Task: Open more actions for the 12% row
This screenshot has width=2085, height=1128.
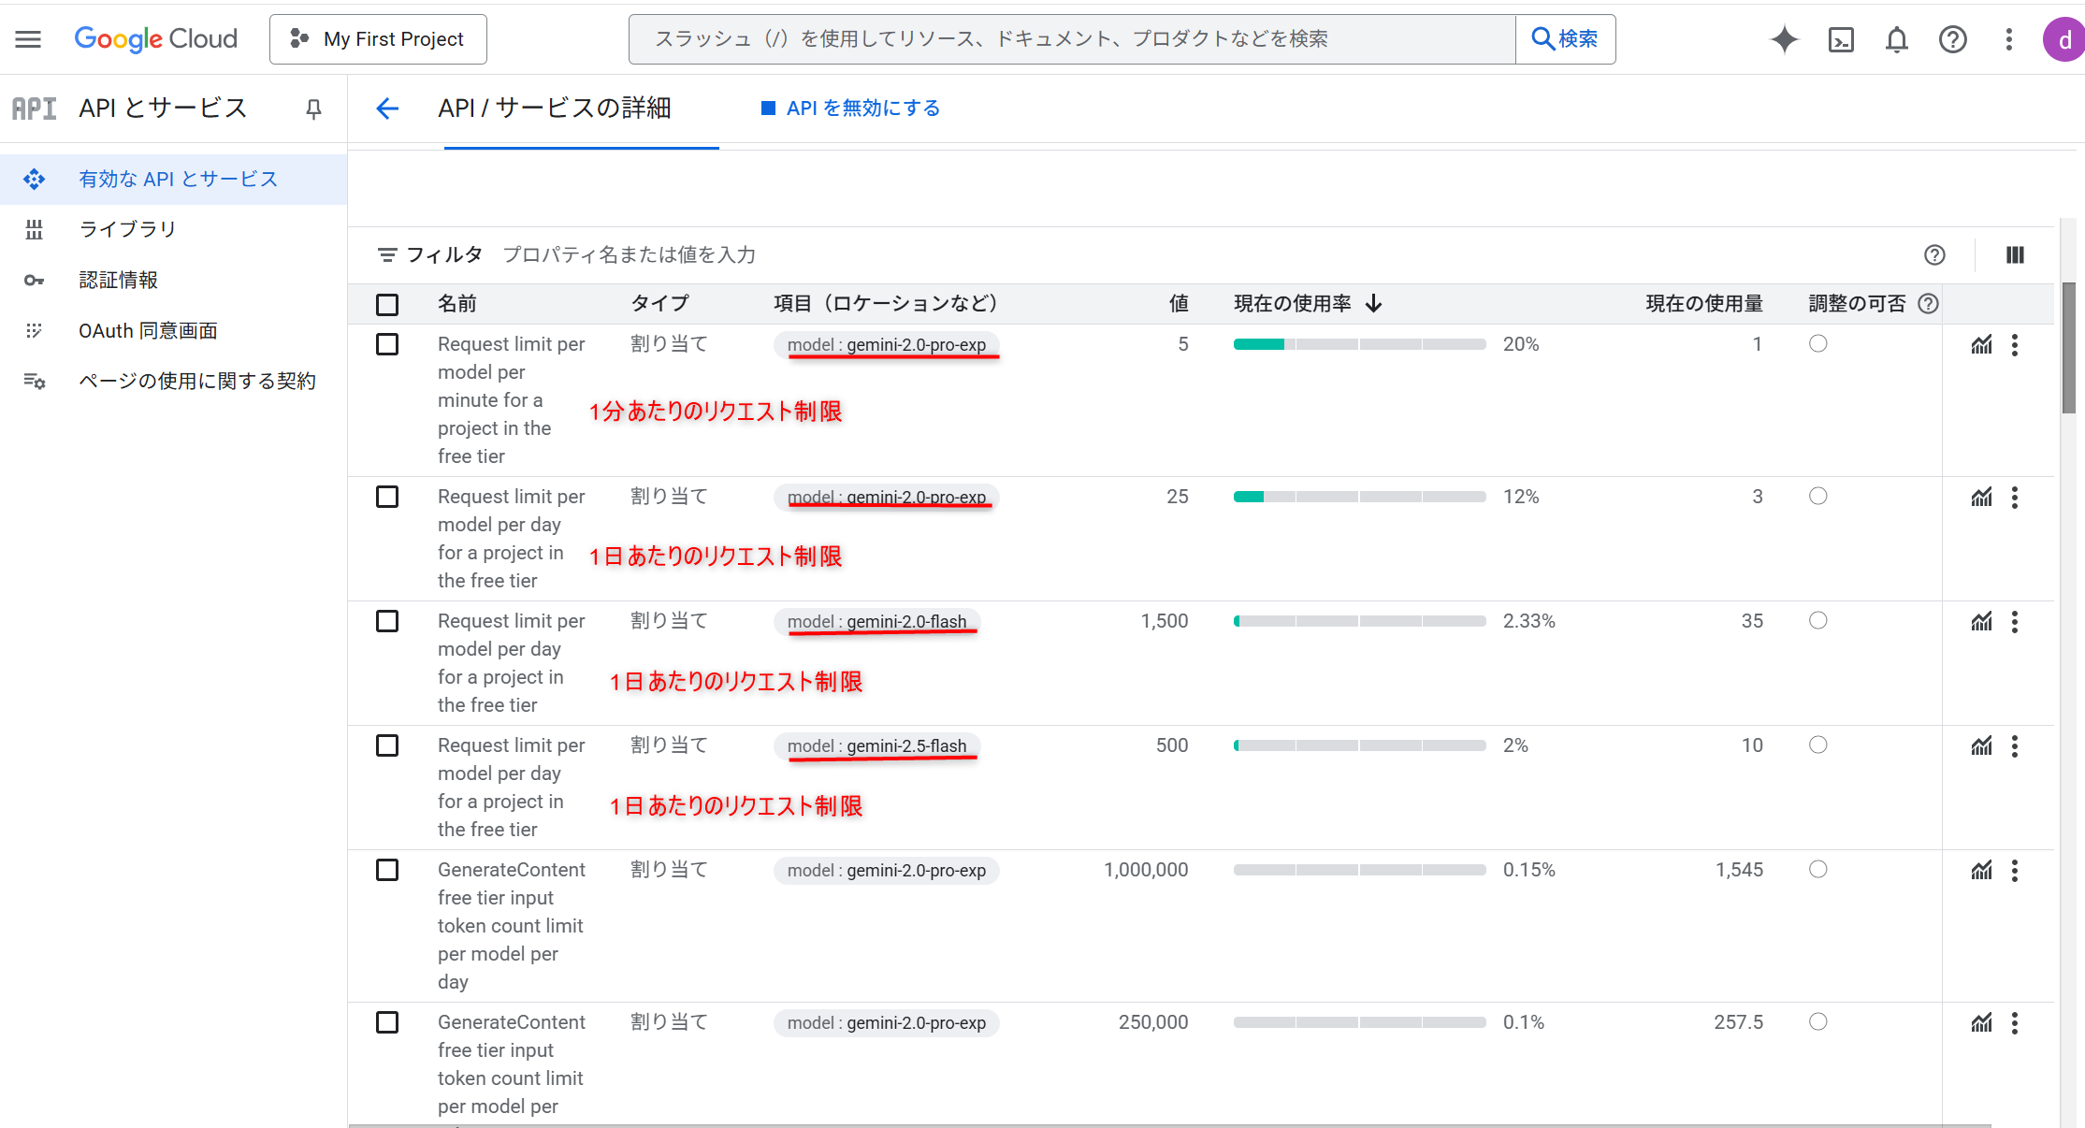Action: pyautogui.click(x=2015, y=497)
